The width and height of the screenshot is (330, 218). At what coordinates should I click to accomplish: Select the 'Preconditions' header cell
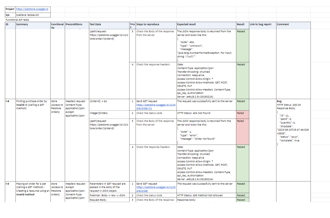pyautogui.click(x=77, y=25)
